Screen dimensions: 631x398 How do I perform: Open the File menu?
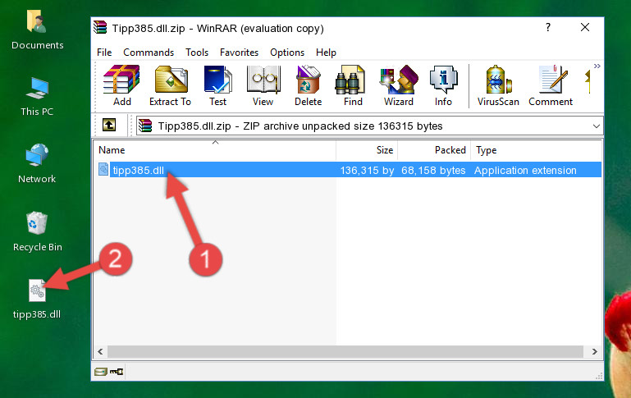(104, 53)
